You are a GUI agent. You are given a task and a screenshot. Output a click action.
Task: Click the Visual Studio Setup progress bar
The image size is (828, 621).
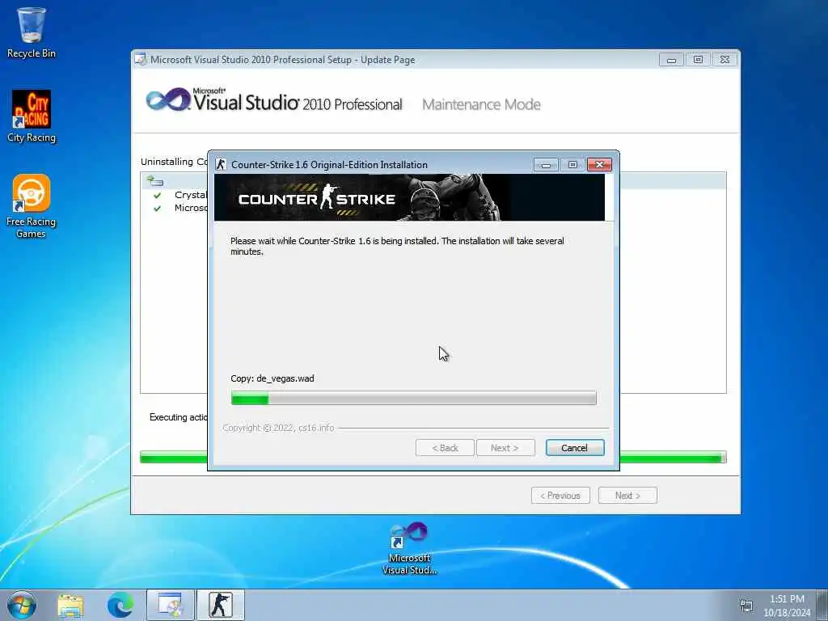[x=433, y=458]
